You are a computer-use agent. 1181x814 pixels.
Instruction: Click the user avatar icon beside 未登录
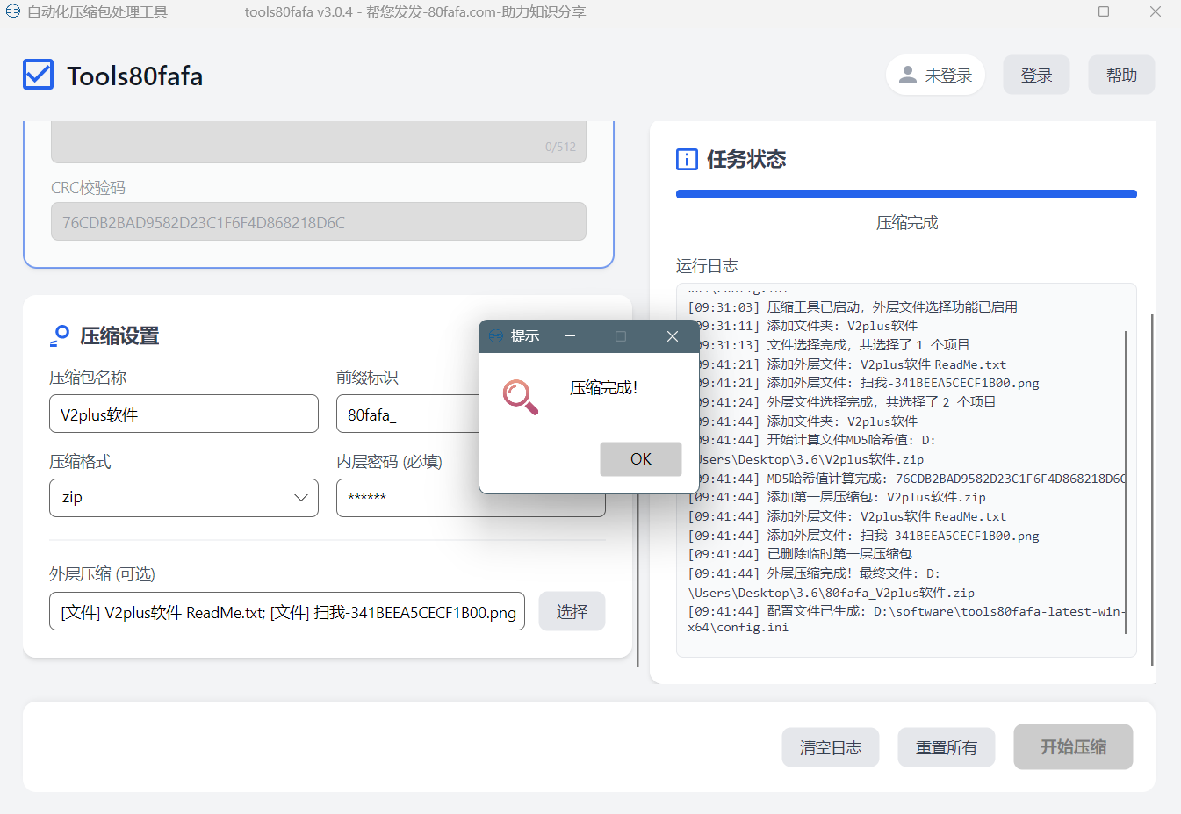coord(908,76)
